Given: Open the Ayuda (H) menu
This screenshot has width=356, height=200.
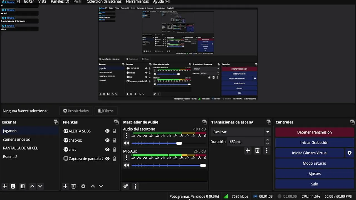Looking at the screenshot, I should (x=161, y=2).
